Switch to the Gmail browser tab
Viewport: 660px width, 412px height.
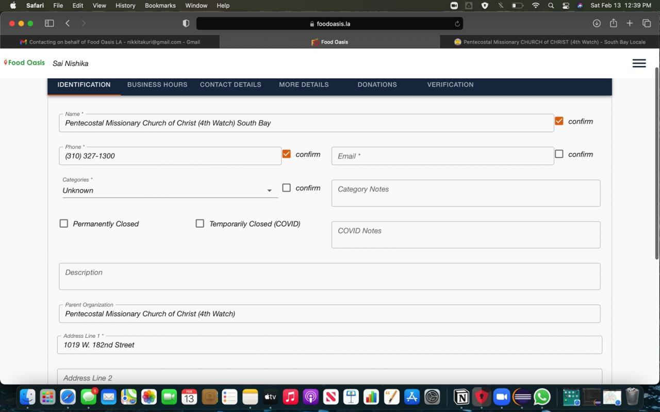[110, 42]
